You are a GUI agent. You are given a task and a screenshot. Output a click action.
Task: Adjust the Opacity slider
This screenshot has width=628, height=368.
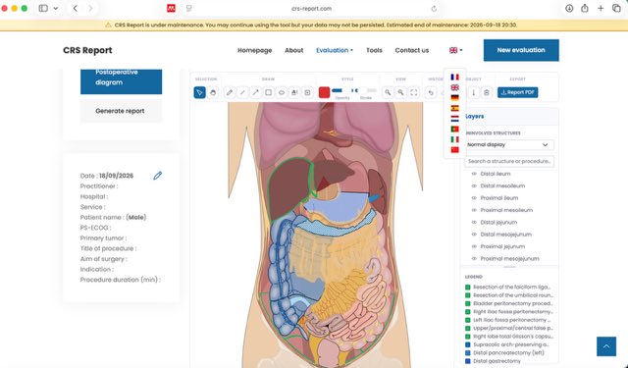point(342,90)
